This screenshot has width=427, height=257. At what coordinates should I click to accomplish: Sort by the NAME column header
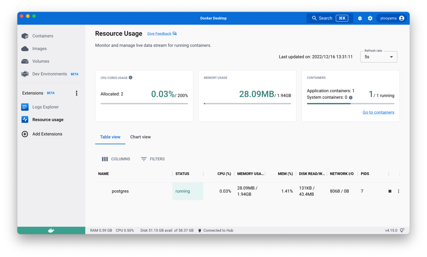pyautogui.click(x=104, y=174)
